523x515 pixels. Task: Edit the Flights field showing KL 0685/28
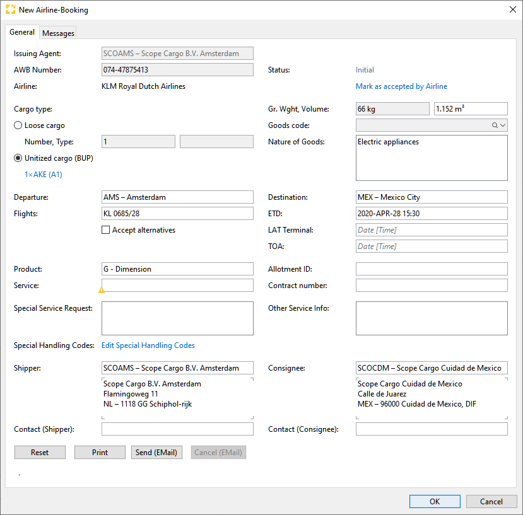pos(177,213)
